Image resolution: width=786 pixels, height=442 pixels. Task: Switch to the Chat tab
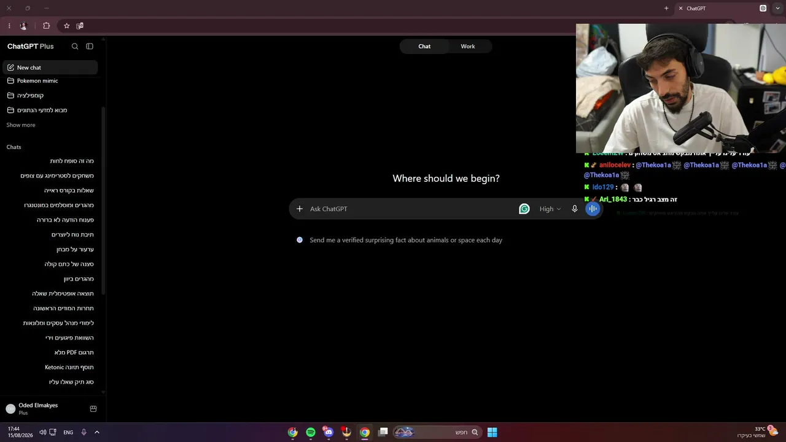[x=424, y=47]
